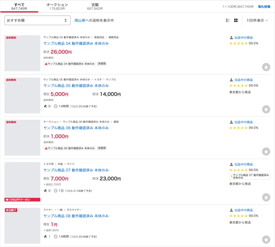Viewport: 275px width, 247px height.
Task: Open thumbnail image of サンプル商品 04
Action: pyautogui.click(x=22, y=53)
